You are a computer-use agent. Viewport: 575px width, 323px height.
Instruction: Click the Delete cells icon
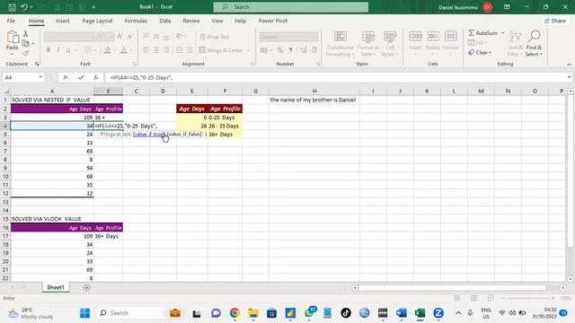433,37
